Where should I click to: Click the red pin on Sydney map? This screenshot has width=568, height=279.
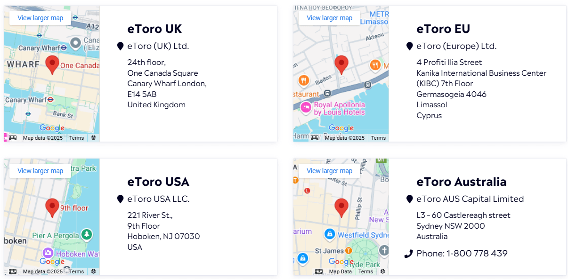[x=341, y=207]
